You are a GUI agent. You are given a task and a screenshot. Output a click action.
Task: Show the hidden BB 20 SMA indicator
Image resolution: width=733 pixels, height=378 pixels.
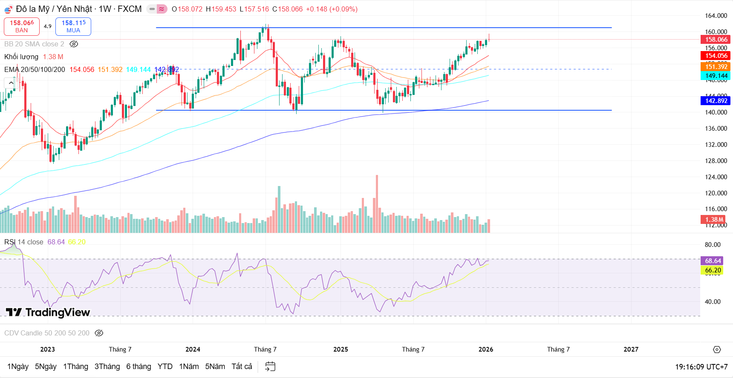pyautogui.click(x=74, y=44)
